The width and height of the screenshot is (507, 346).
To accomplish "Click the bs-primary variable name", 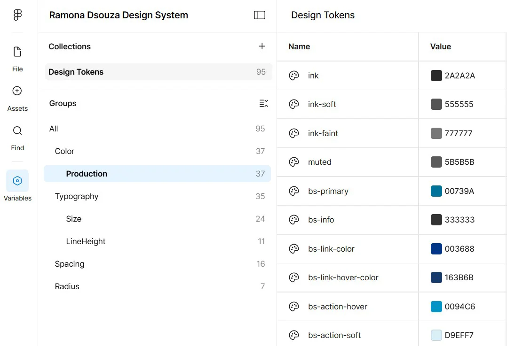I will coord(328,191).
